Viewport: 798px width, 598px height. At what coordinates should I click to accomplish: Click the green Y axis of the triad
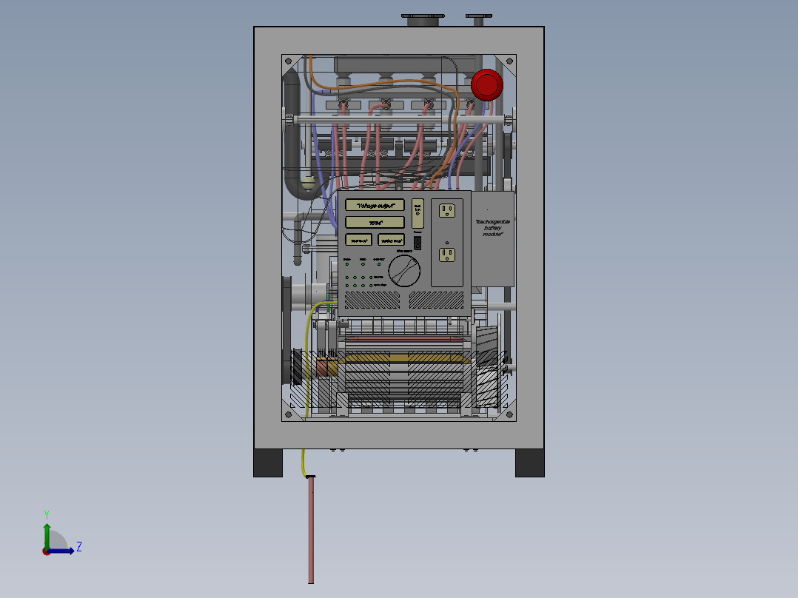point(47,536)
